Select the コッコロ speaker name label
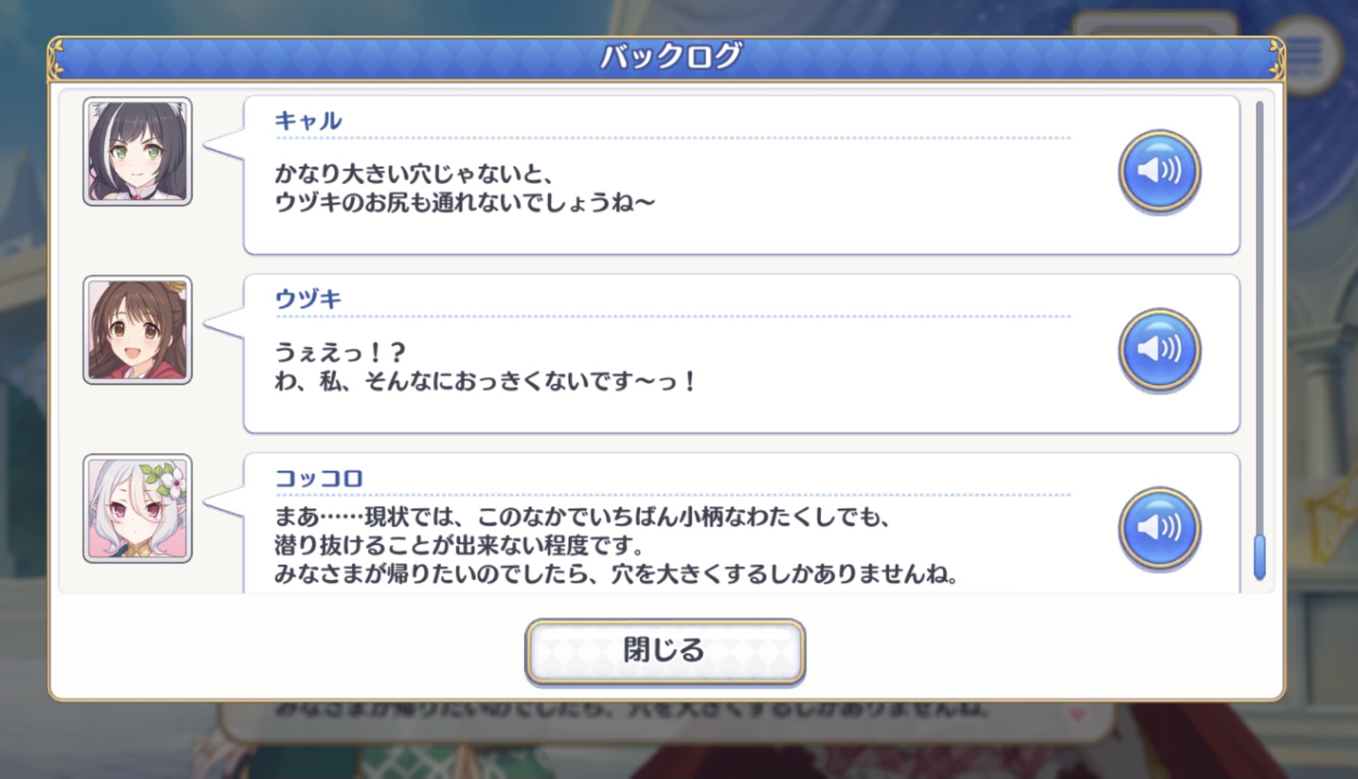The image size is (1358, 779). pyautogui.click(x=319, y=478)
